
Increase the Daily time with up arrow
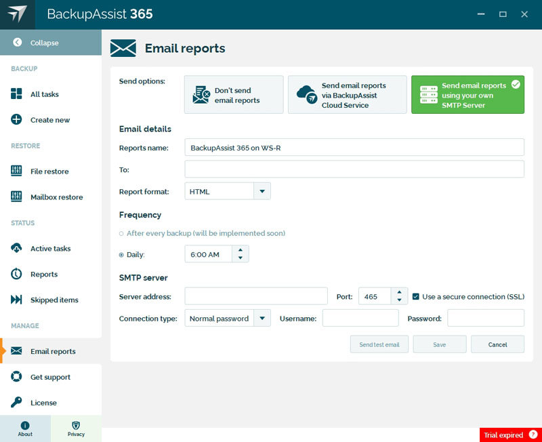(x=241, y=249)
